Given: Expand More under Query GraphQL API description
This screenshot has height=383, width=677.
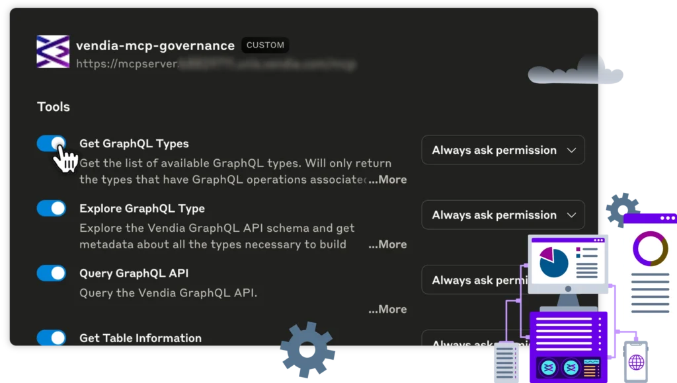Looking at the screenshot, I should 388,309.
